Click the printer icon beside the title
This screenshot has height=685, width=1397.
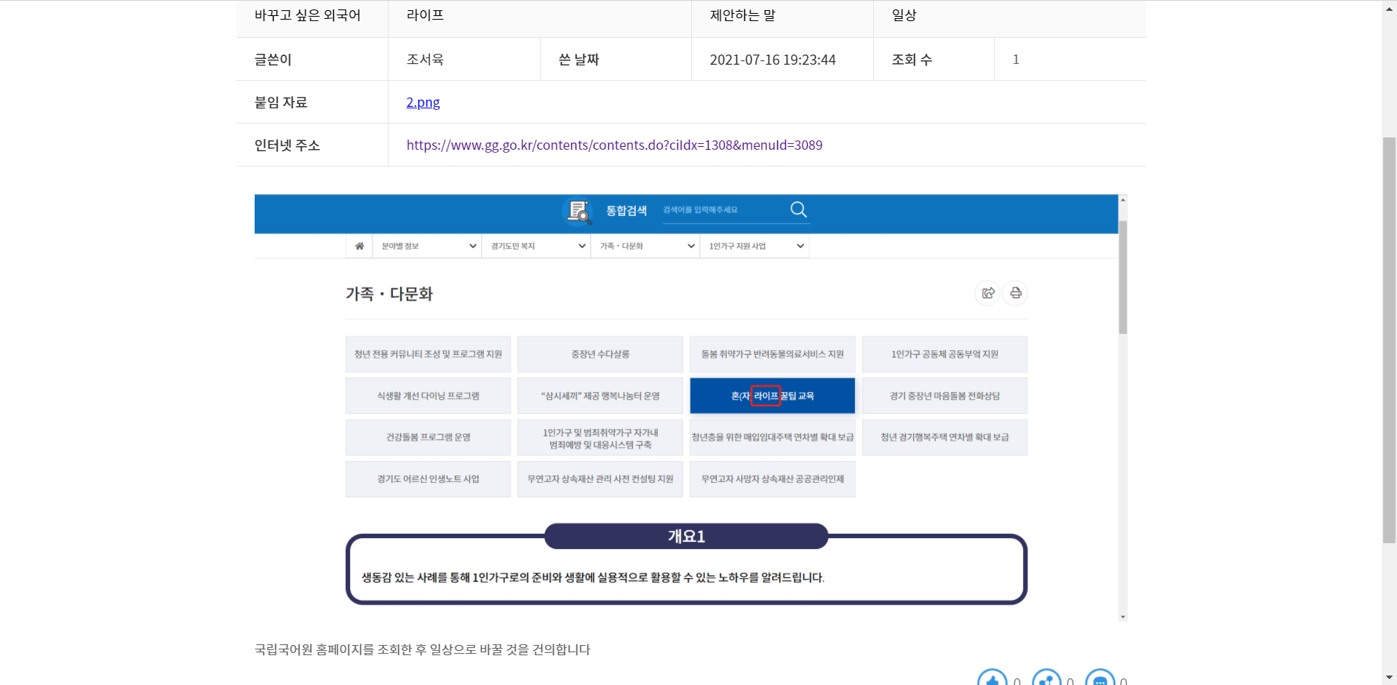point(1016,293)
